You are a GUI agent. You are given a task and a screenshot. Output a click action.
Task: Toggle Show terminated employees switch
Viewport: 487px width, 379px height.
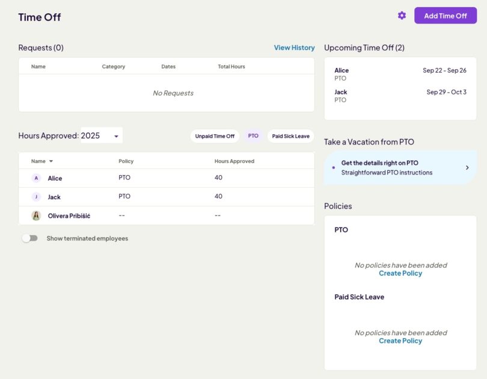click(29, 238)
